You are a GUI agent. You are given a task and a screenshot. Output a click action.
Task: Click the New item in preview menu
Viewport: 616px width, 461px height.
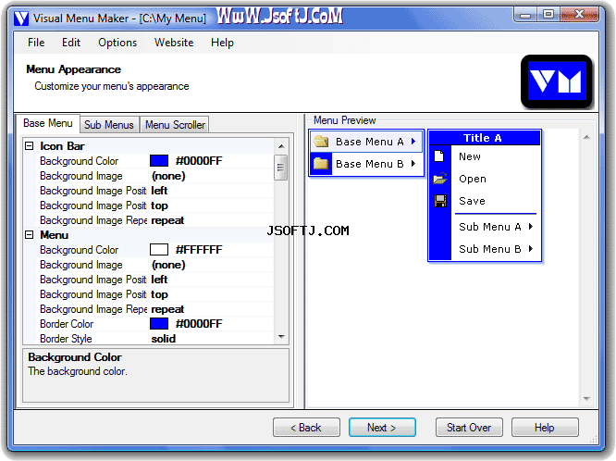tap(470, 156)
